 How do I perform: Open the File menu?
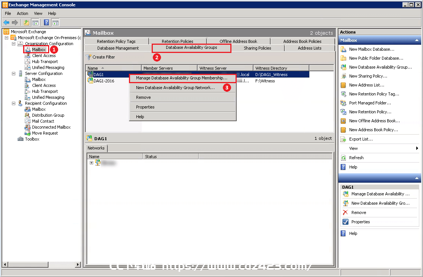[x=8, y=13]
